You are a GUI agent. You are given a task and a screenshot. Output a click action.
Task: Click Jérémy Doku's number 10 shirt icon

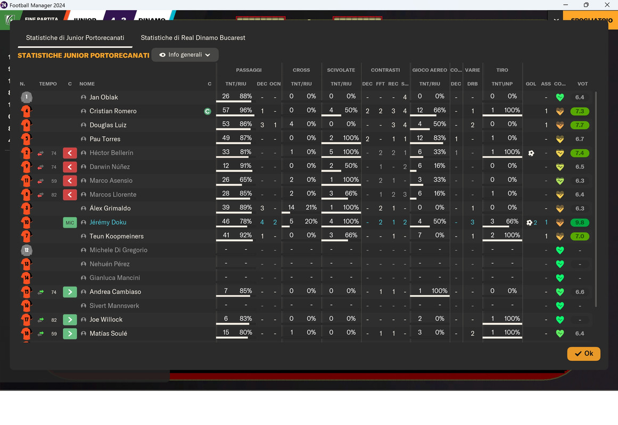click(x=27, y=223)
